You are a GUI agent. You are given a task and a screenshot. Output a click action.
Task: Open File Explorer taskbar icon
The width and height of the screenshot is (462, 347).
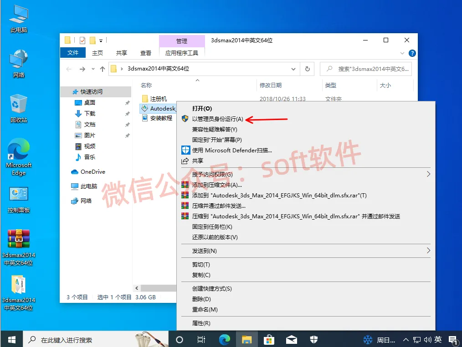click(246, 340)
